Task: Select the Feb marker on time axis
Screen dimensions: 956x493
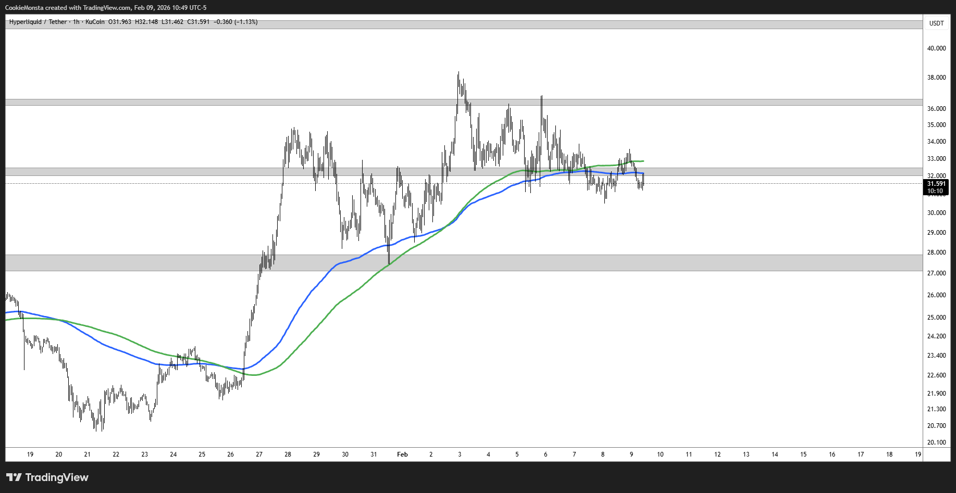Action: point(402,454)
